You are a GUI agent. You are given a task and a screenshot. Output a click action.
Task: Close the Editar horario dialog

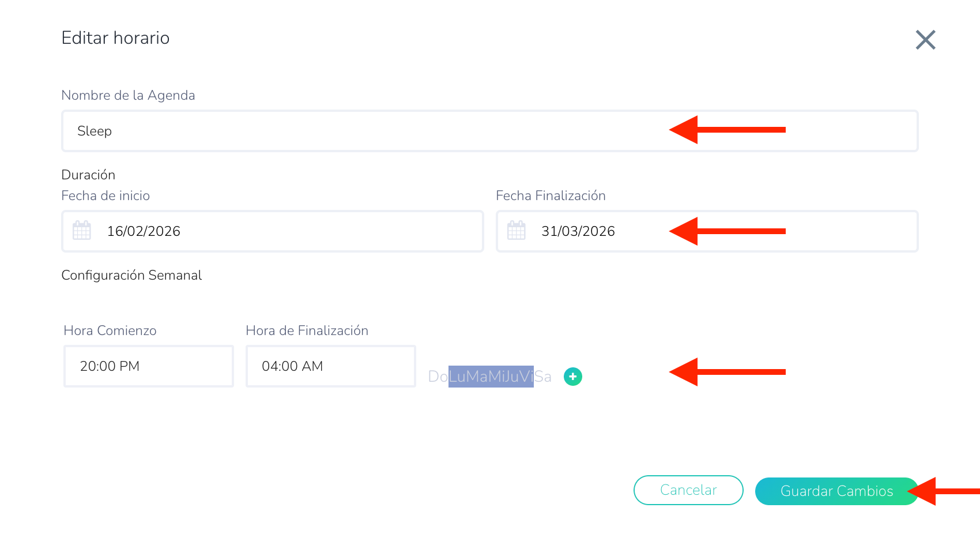[x=925, y=40]
